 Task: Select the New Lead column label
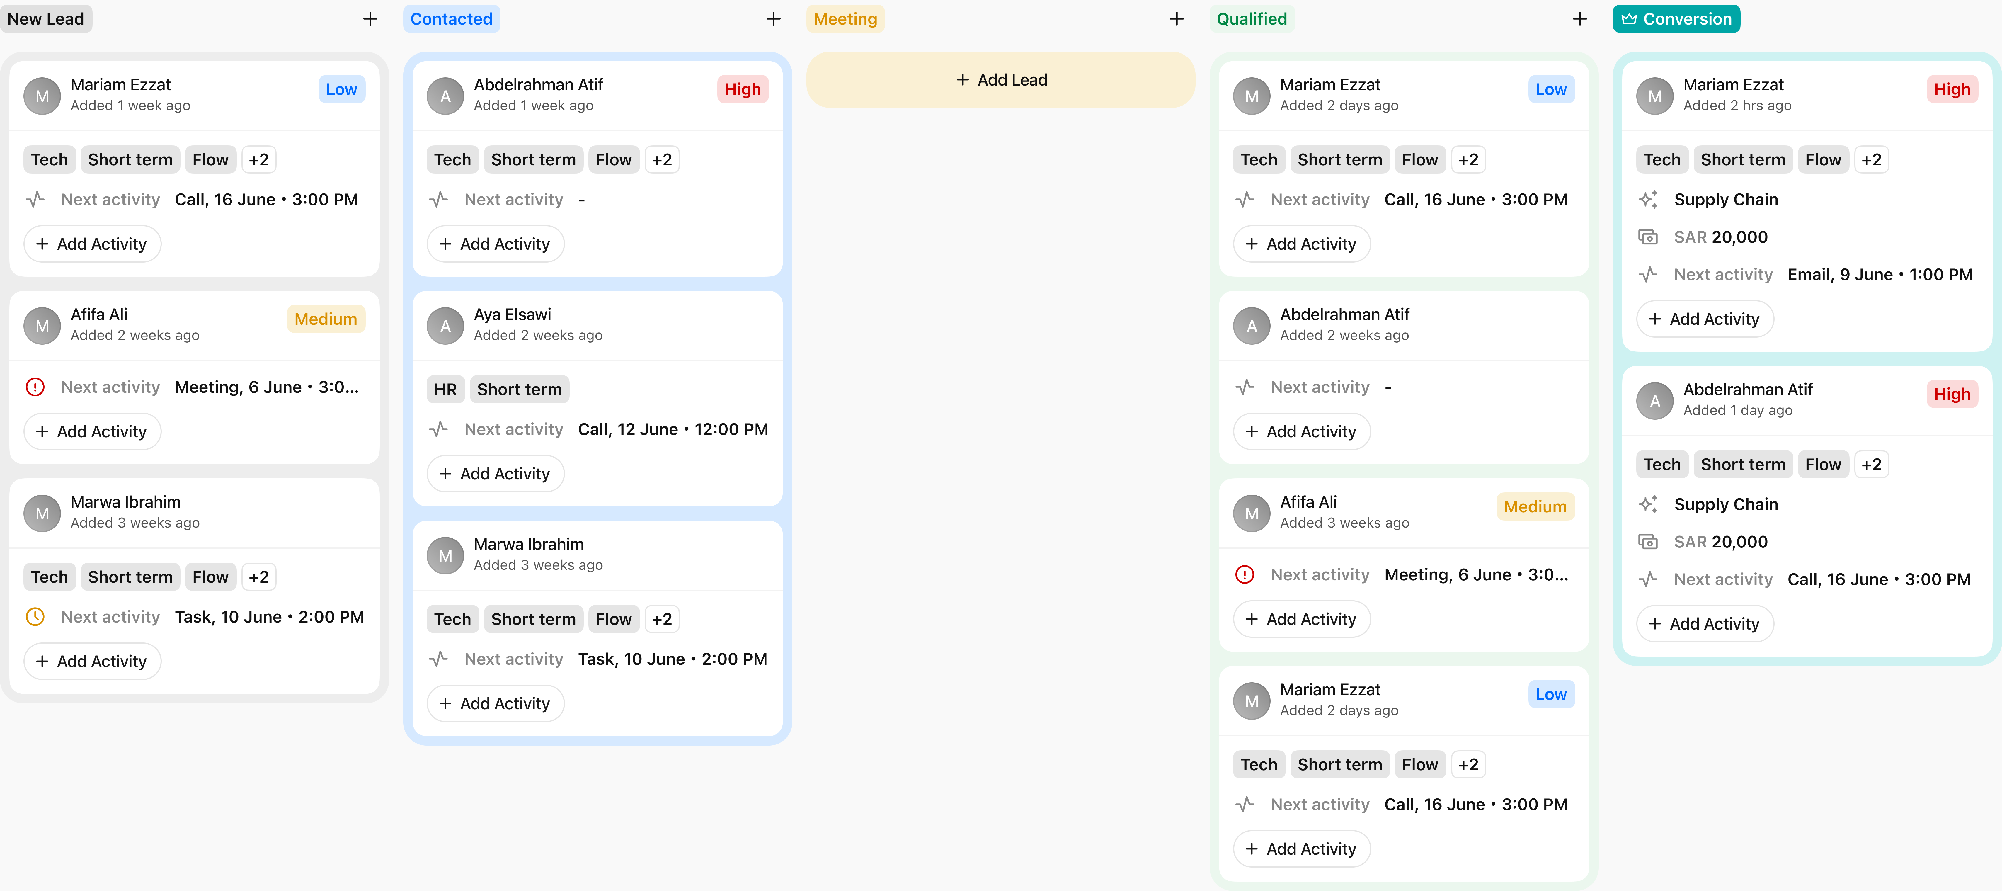coord(46,19)
